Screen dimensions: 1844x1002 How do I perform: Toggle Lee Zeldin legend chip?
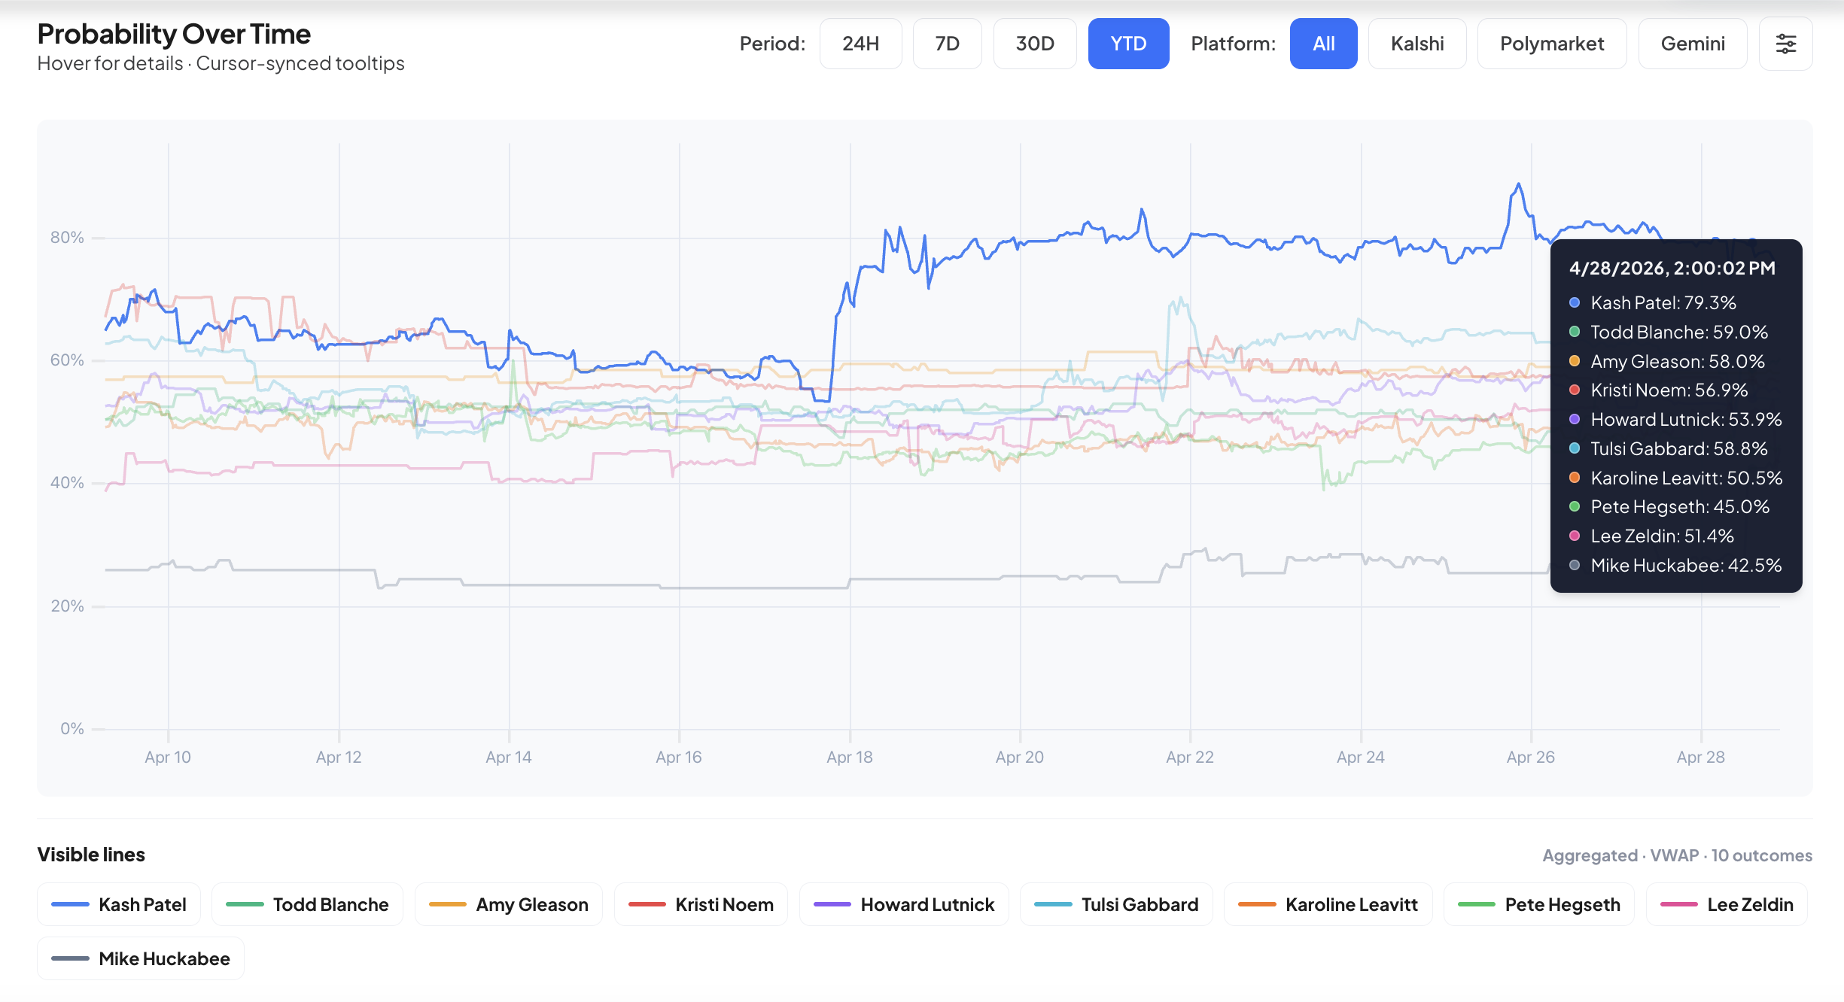coord(1727,904)
